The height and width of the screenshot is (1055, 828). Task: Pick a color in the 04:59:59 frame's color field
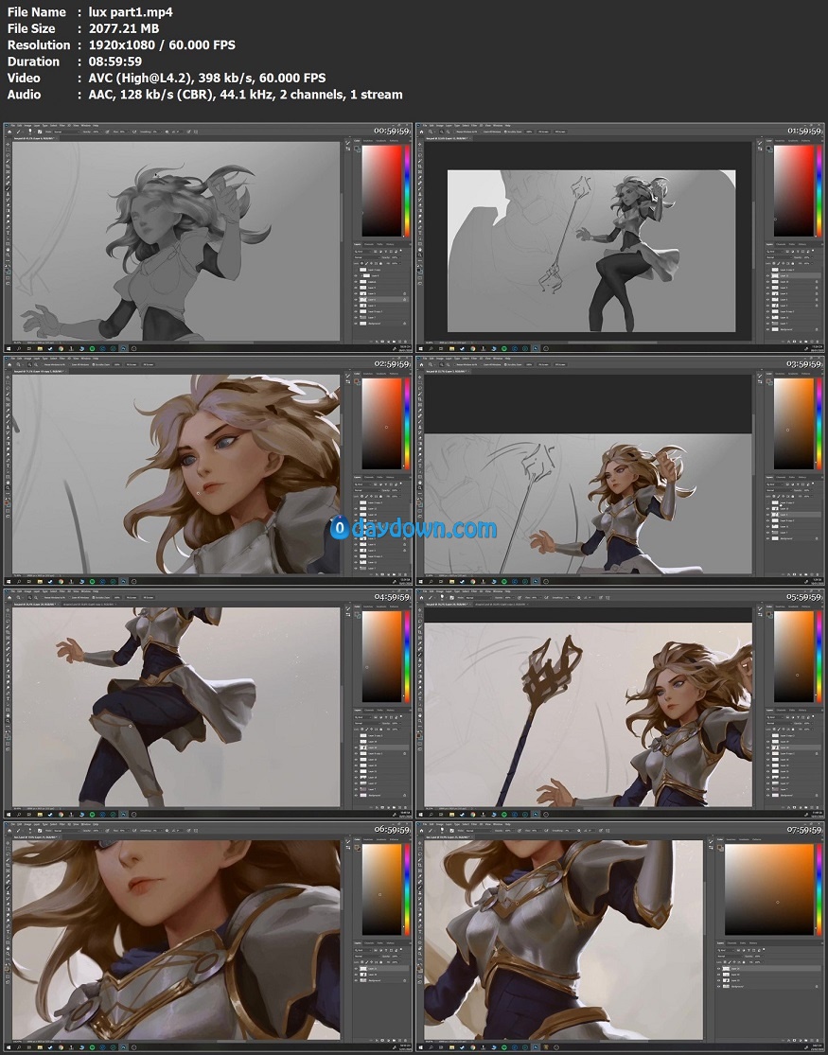click(x=381, y=657)
